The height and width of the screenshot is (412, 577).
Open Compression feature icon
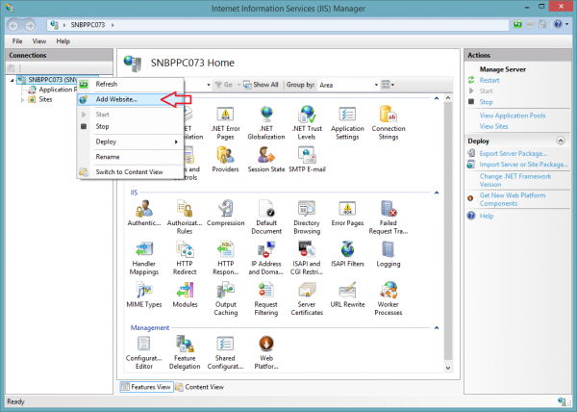coord(225,213)
